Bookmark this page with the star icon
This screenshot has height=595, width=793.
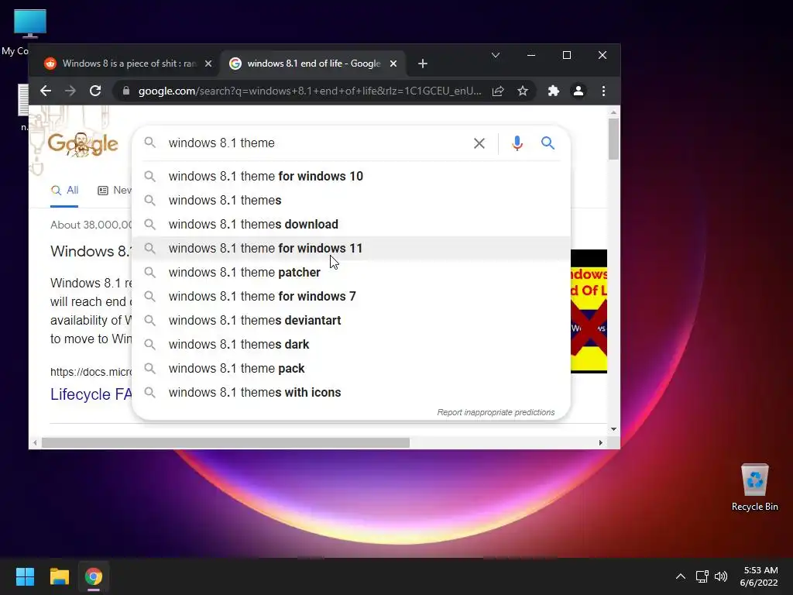pos(523,91)
